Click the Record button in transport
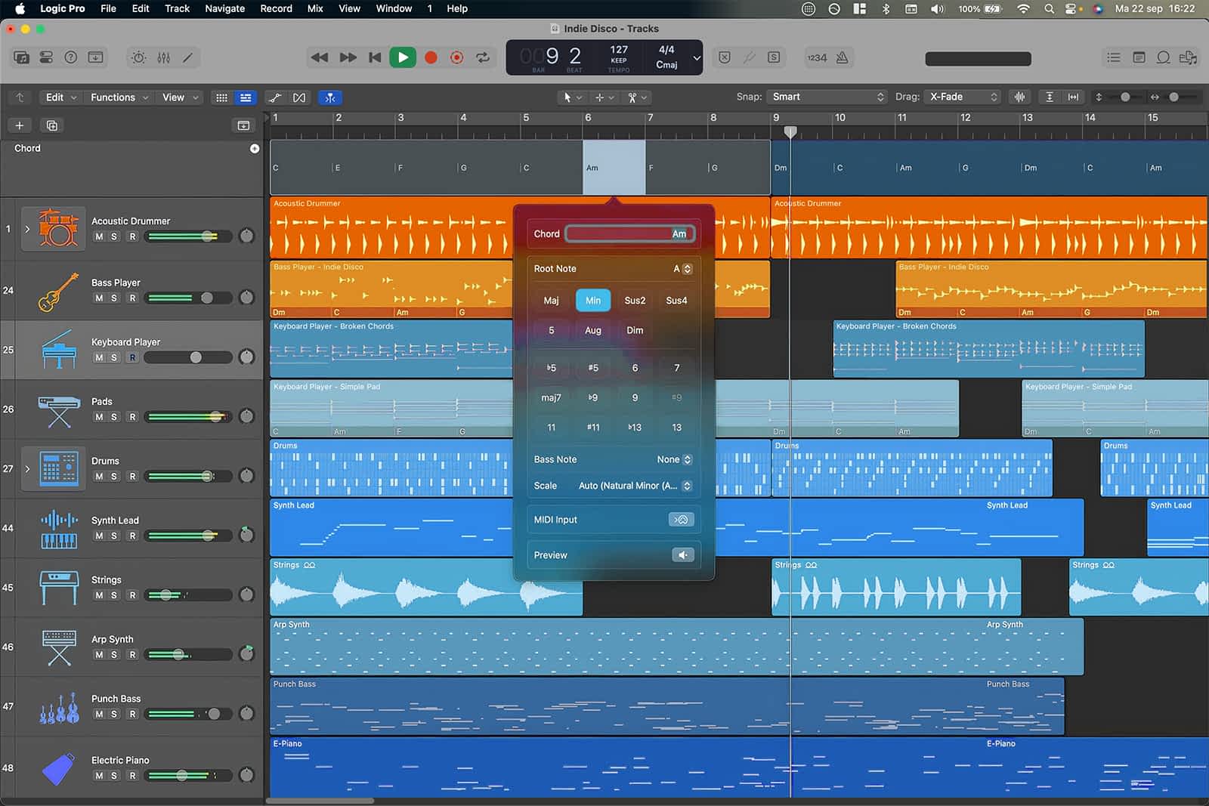Viewport: 1209px width, 806px height. pyautogui.click(x=431, y=57)
